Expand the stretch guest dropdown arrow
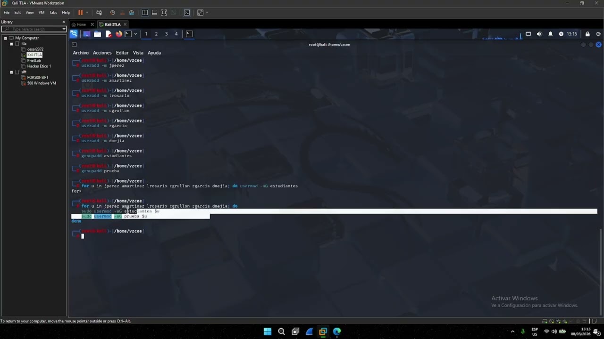 coord(207,13)
